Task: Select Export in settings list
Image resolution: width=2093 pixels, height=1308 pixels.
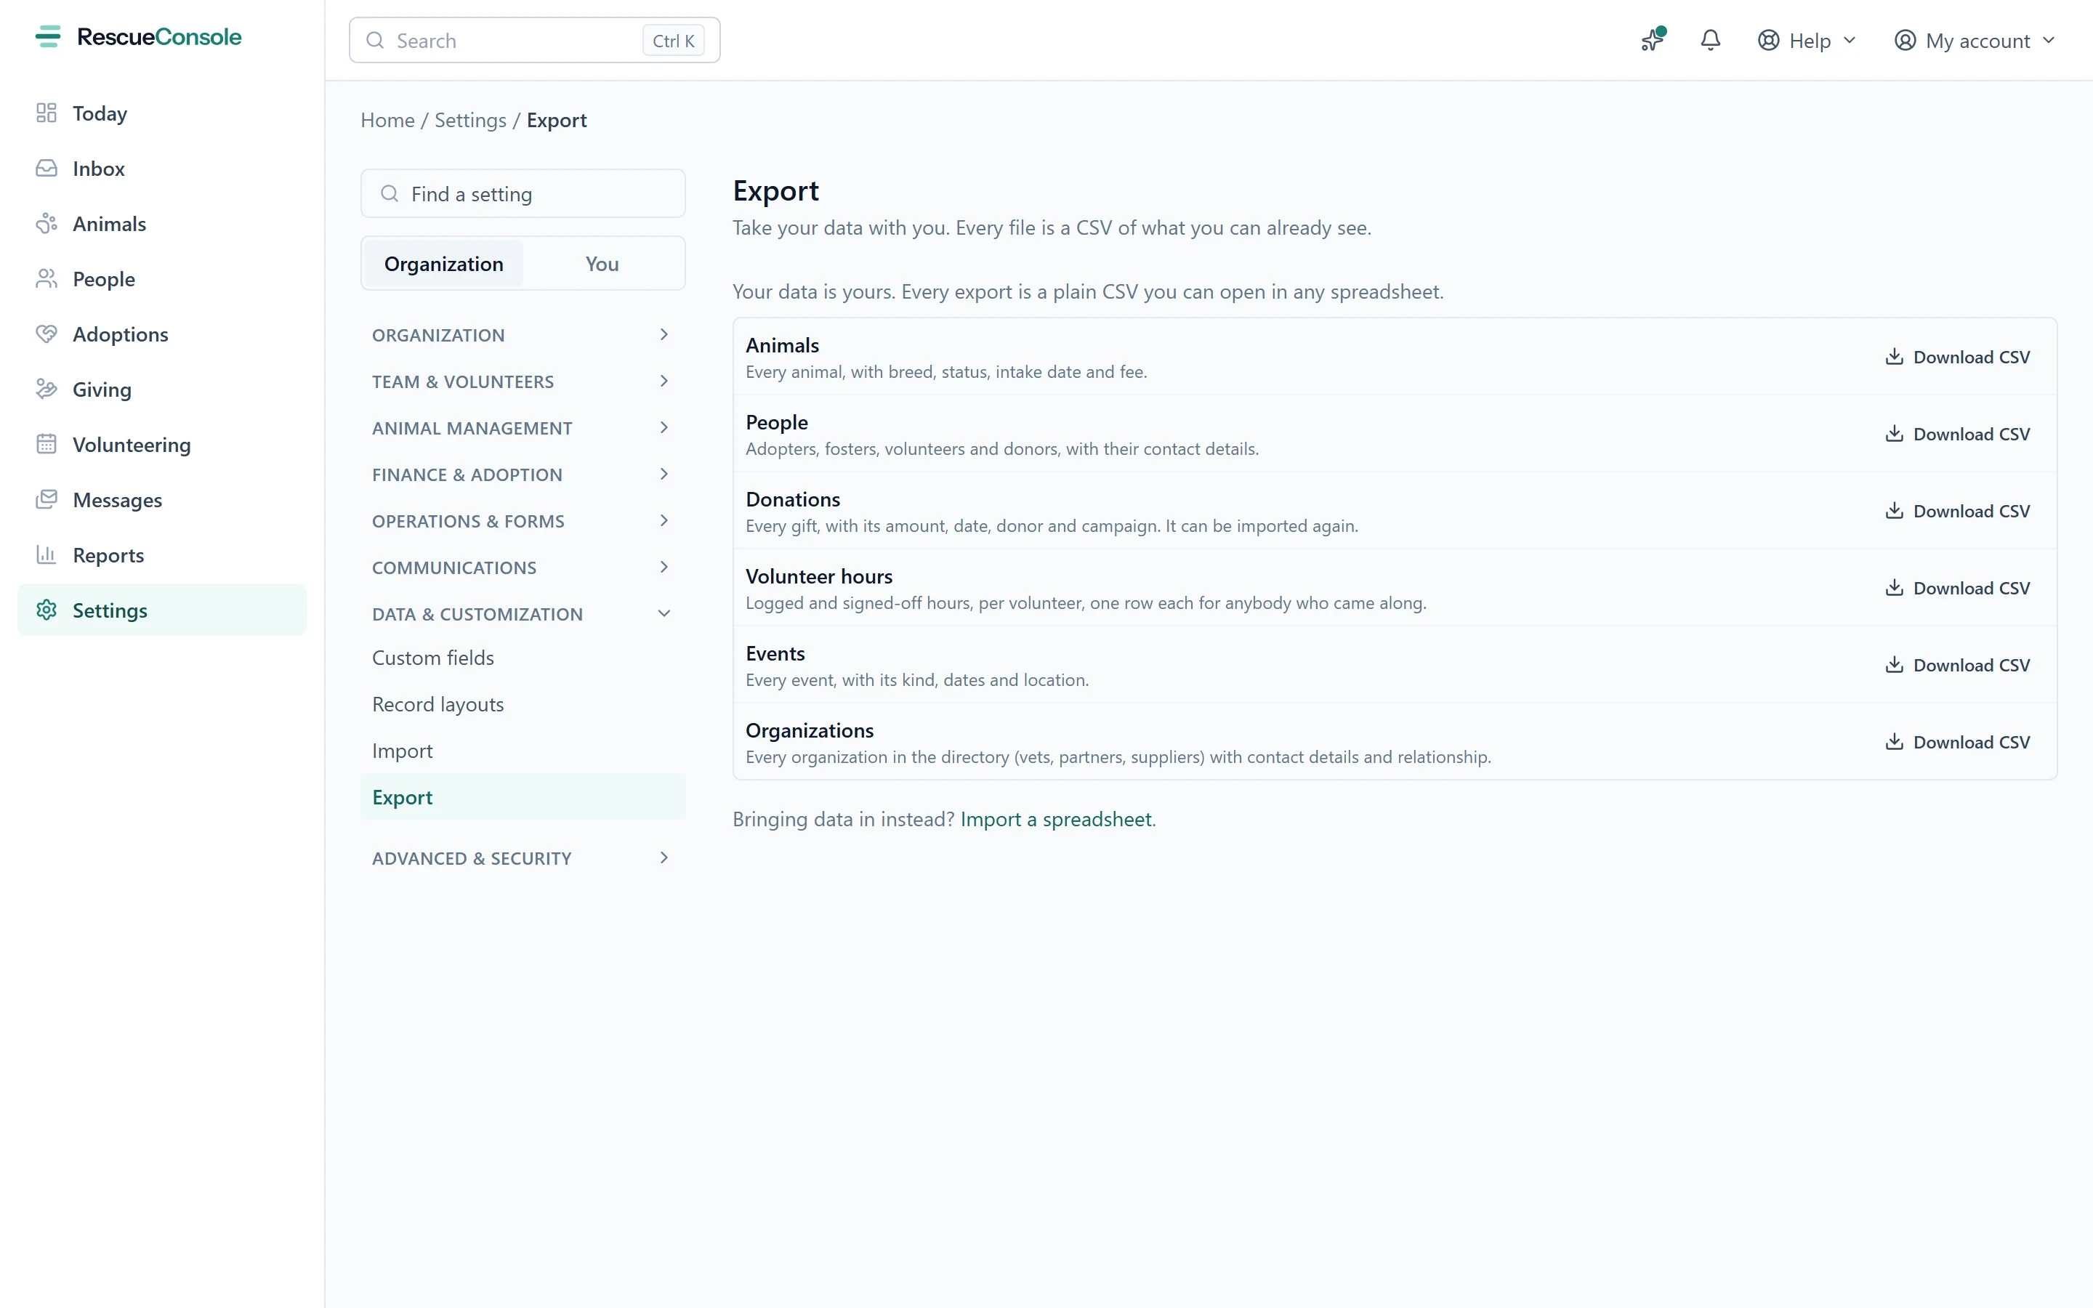Action: pyautogui.click(x=523, y=798)
